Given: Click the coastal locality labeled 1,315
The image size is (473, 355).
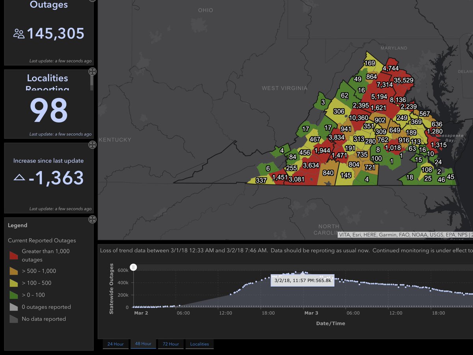Looking at the screenshot, I should (438, 145).
